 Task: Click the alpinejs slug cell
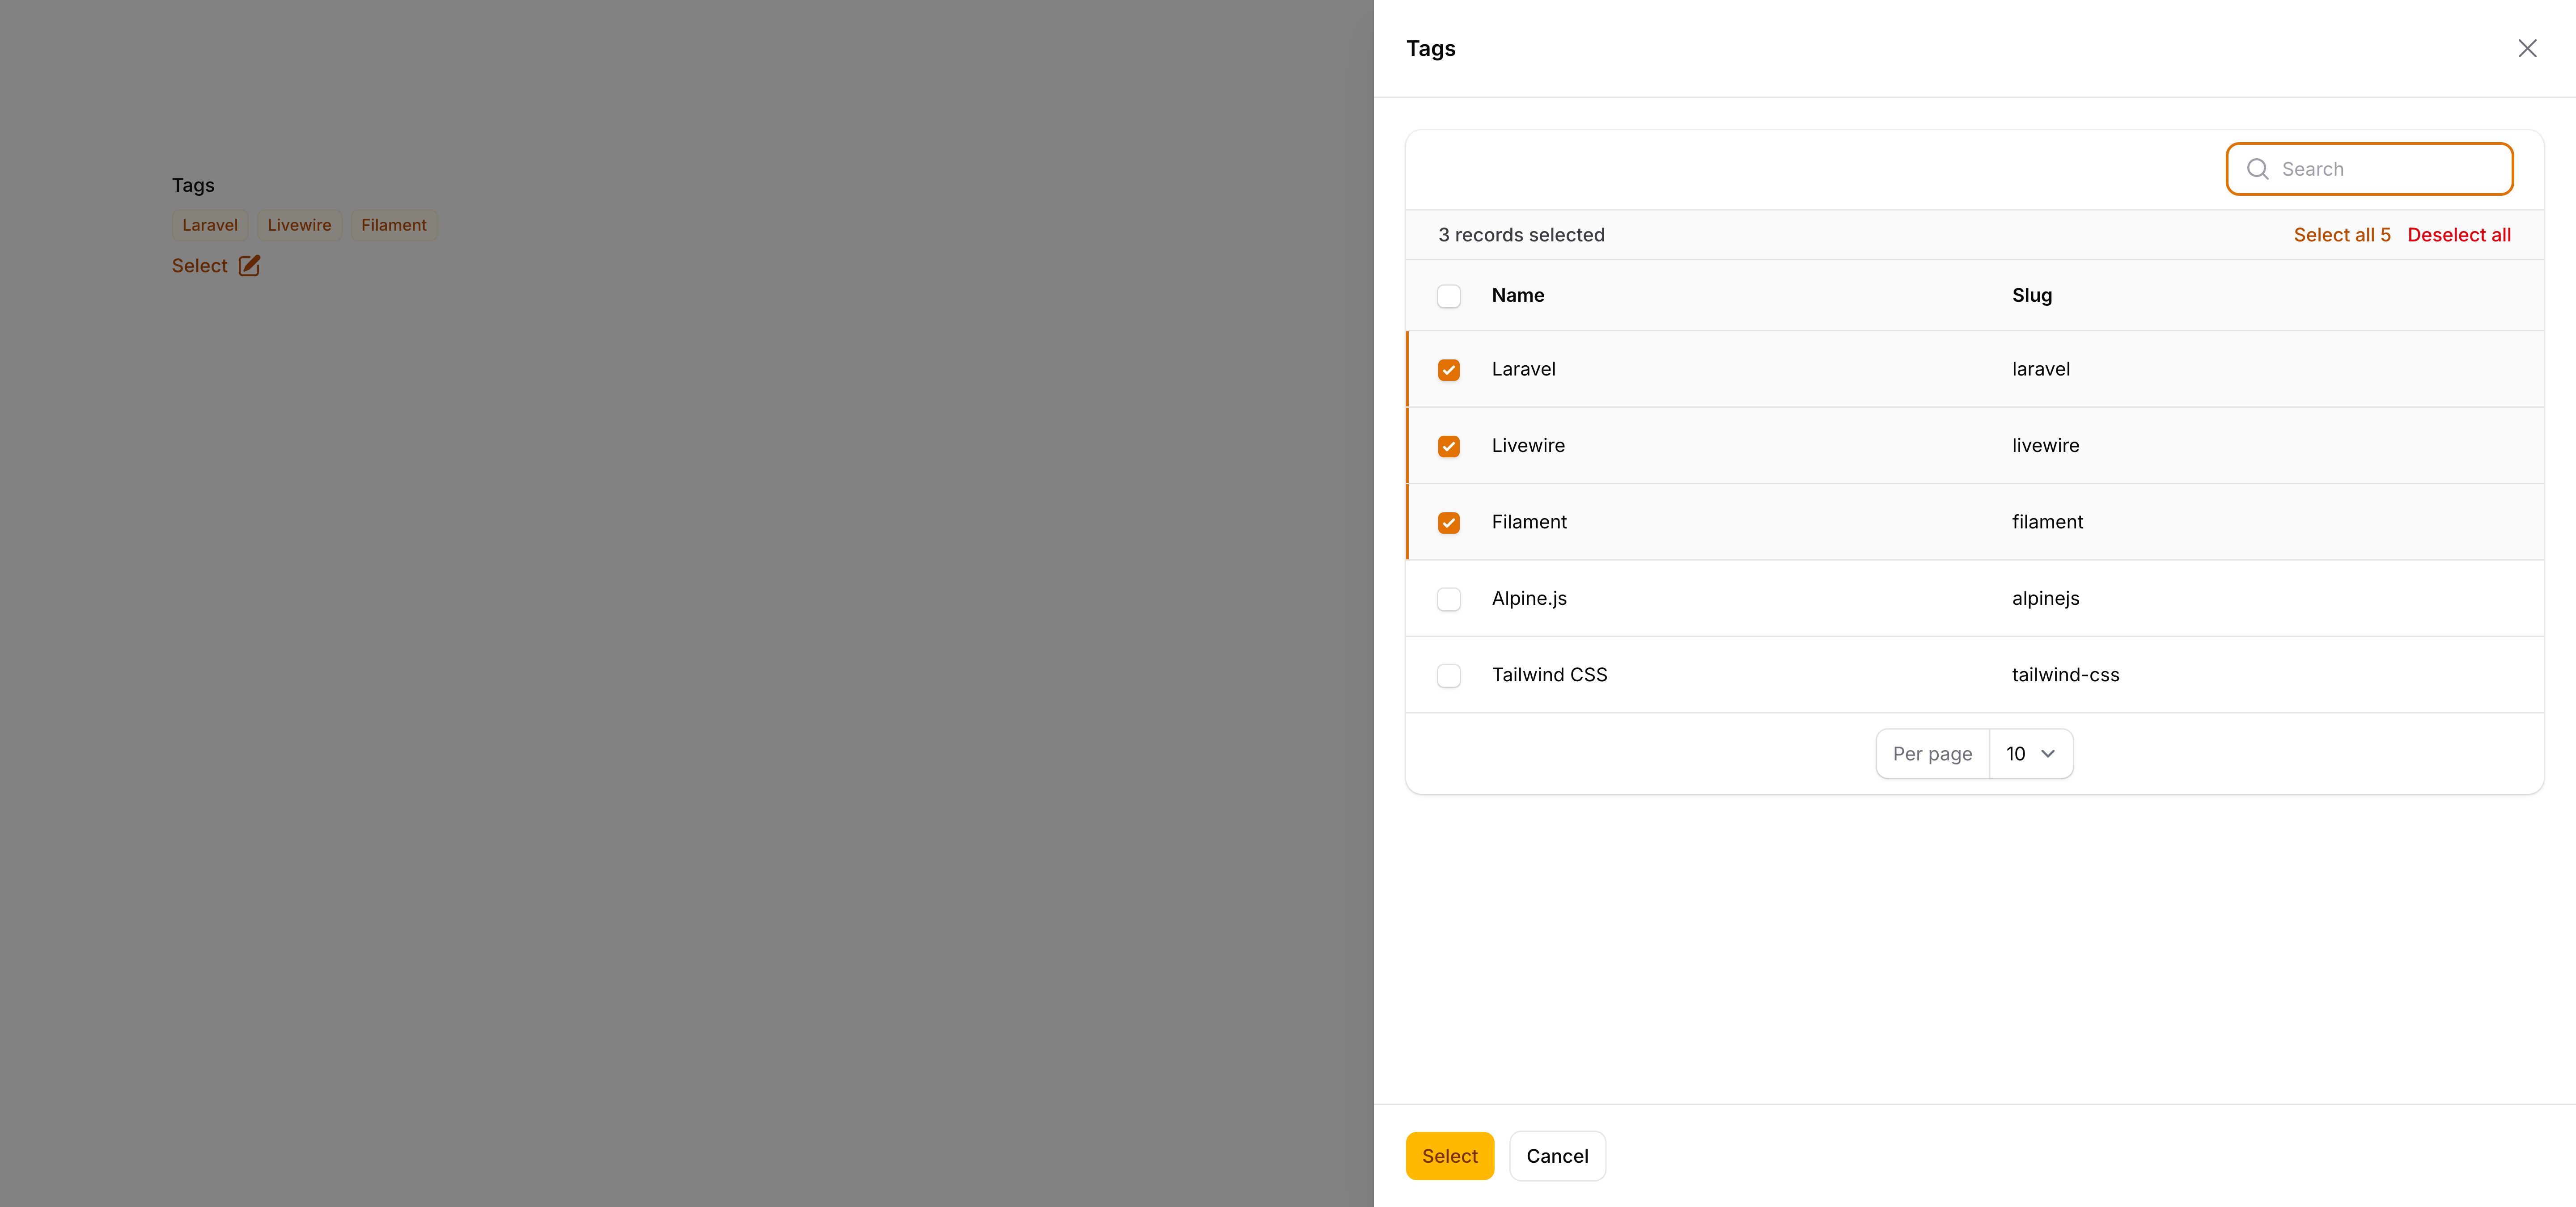[x=2045, y=599]
